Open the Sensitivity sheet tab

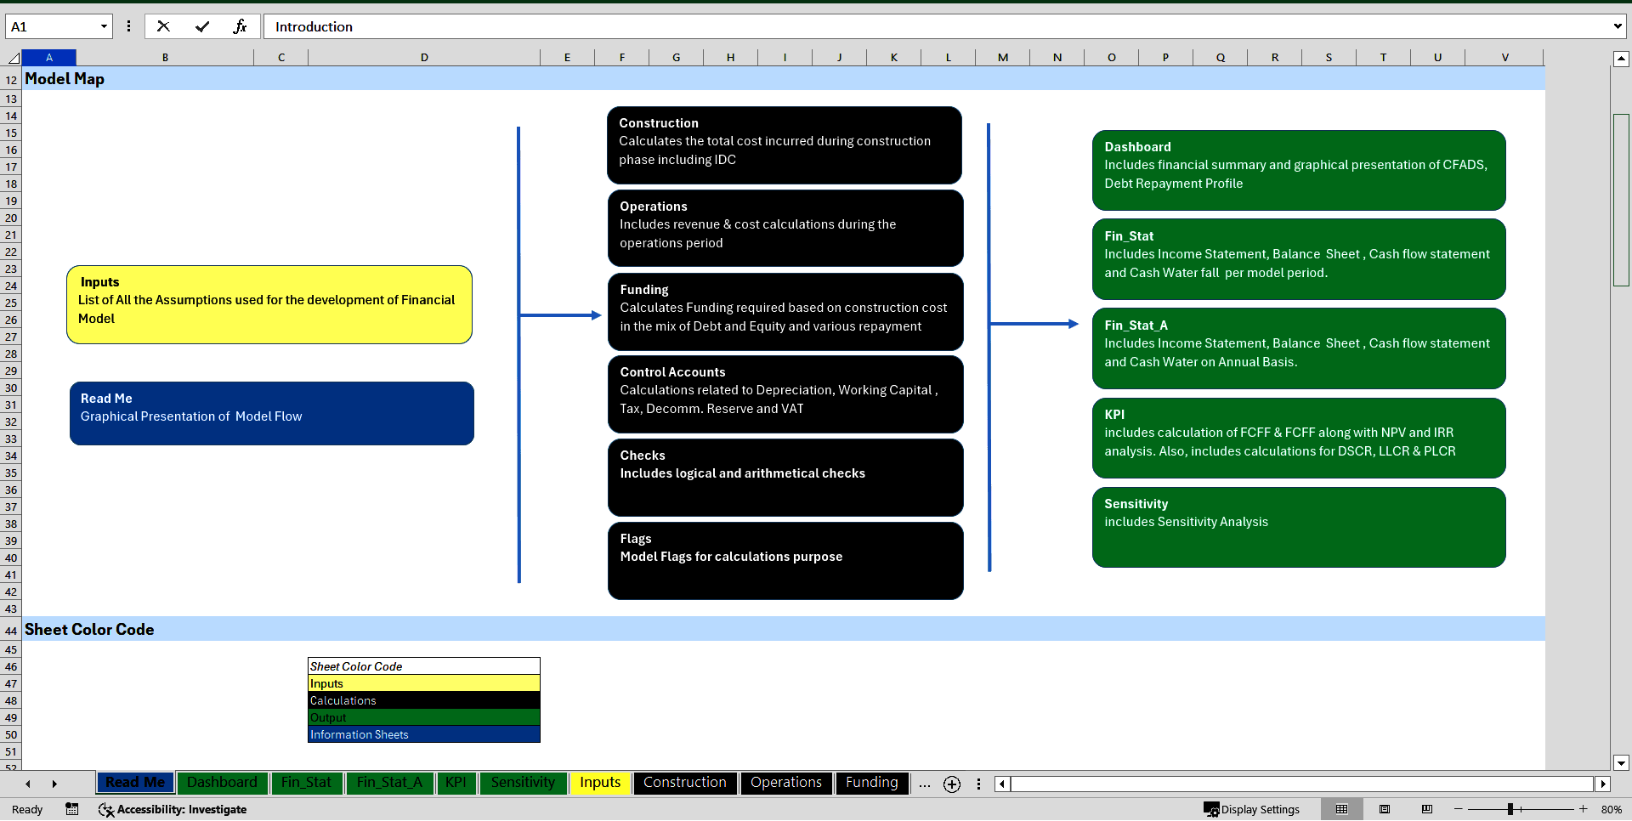pos(523,783)
